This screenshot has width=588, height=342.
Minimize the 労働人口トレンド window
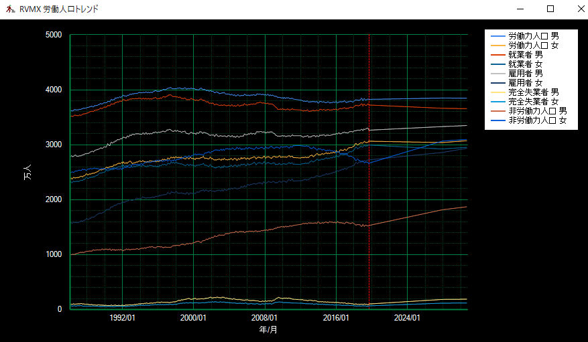(520, 9)
